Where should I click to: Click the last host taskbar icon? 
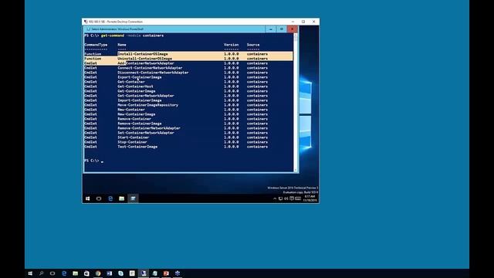(x=178, y=273)
